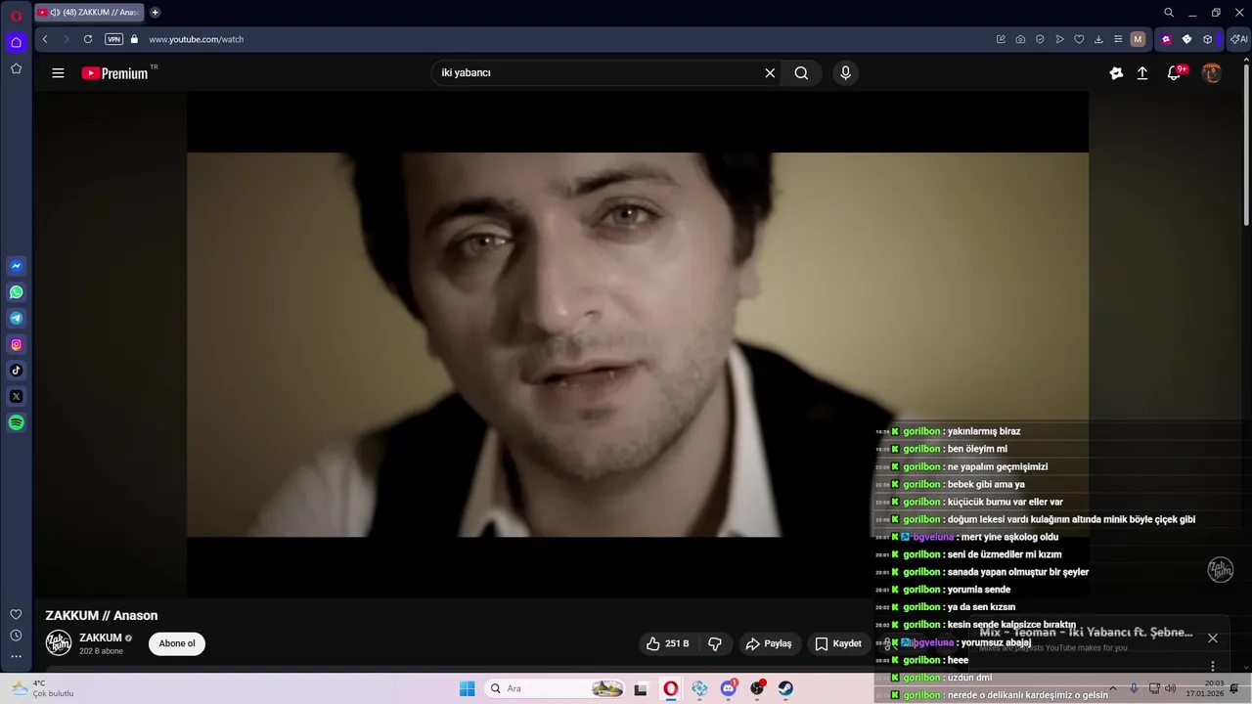This screenshot has height=704, width=1252.
Task: Open YouTube notifications bell
Action: click(1175, 73)
